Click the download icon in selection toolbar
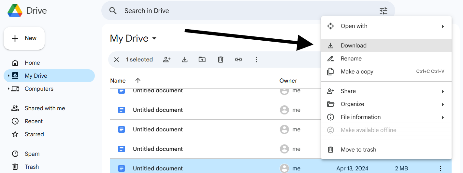 coord(185,60)
